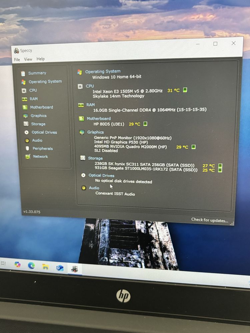Open the Audio heading link in summary
The height and width of the screenshot is (333, 250).
(x=94, y=188)
